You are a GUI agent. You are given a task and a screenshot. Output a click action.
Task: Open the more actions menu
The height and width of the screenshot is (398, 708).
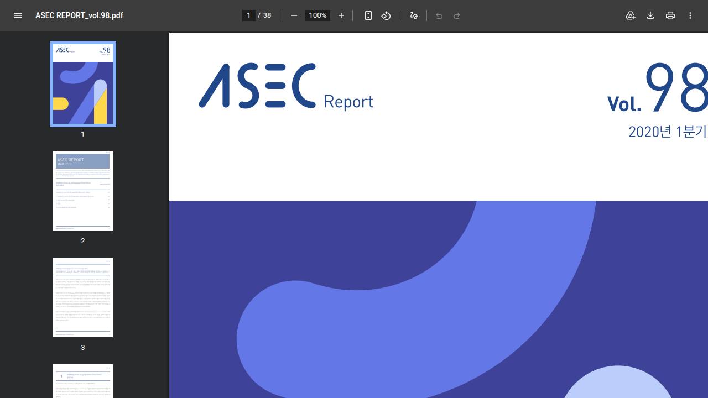tap(690, 15)
